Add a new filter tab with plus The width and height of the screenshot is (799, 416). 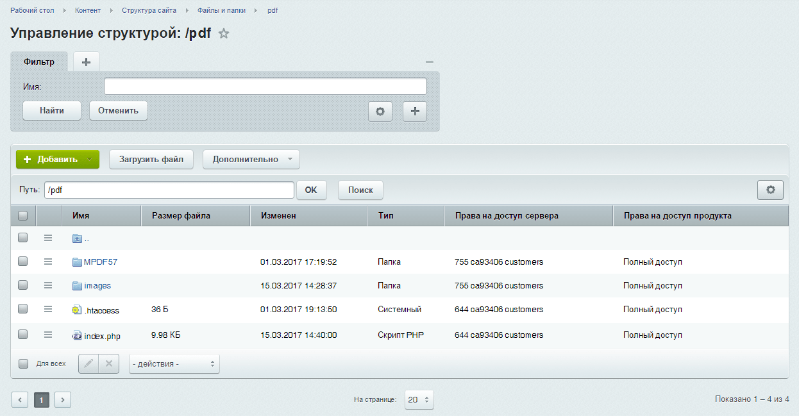[87, 62]
